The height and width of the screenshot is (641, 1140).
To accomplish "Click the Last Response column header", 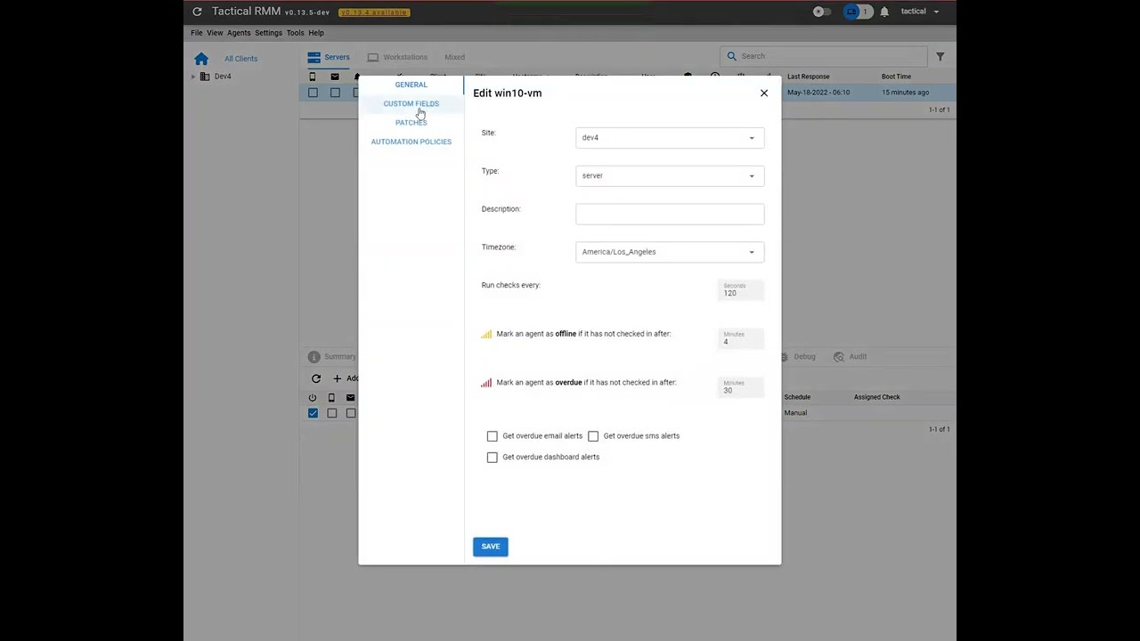I will (808, 77).
